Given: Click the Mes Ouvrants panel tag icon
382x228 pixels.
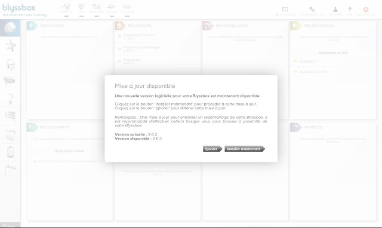Looking at the screenshot, I should (32, 127).
